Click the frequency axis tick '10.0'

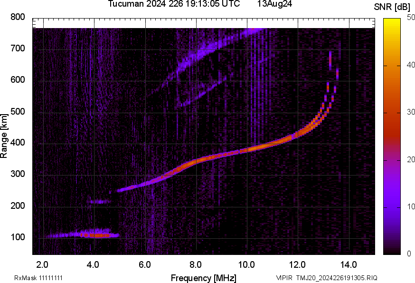(x=246, y=264)
